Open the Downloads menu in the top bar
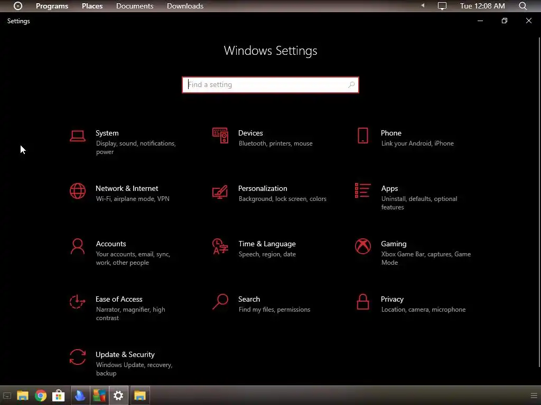The image size is (541, 405). click(185, 6)
